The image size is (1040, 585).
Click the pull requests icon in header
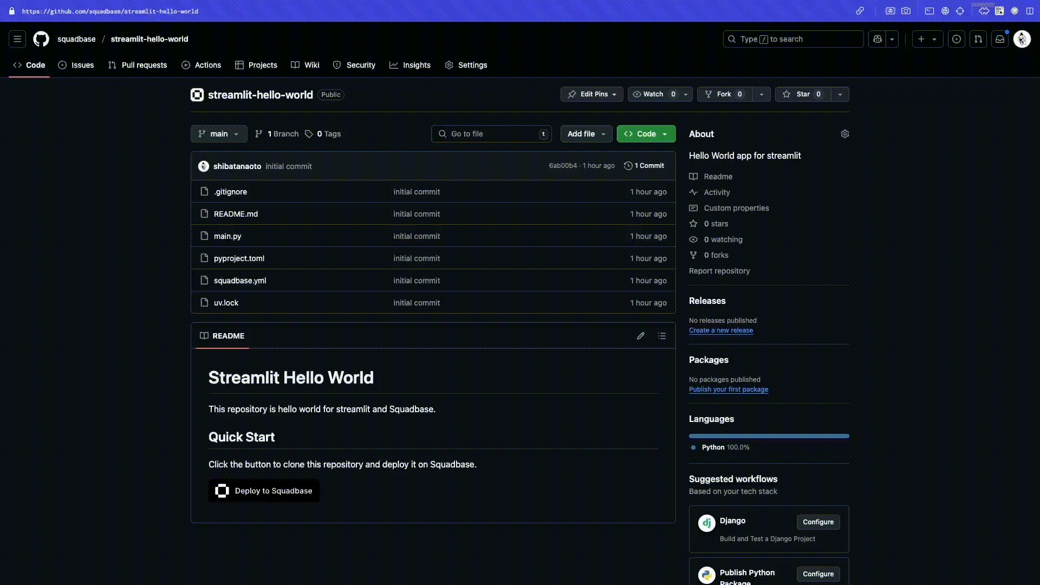978,39
